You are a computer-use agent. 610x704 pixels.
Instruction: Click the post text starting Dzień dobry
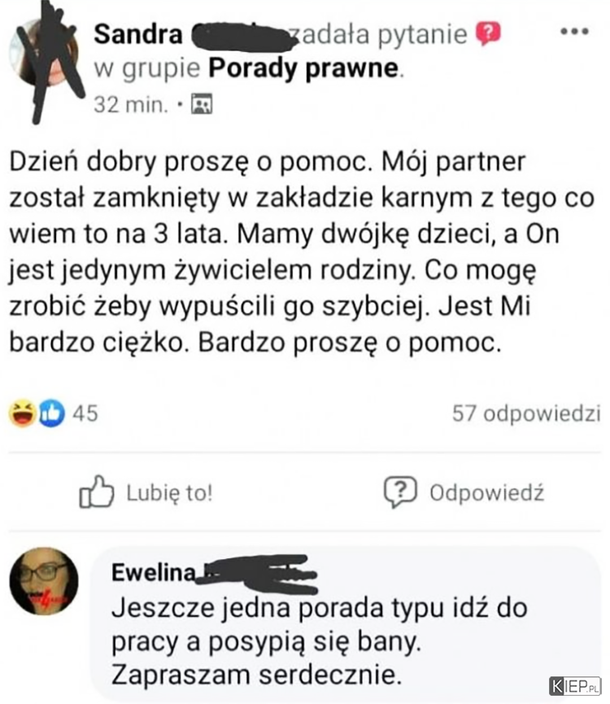[x=302, y=251]
